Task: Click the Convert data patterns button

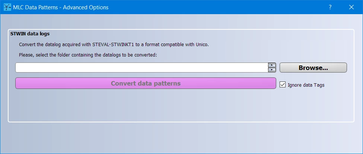Action: (146, 83)
